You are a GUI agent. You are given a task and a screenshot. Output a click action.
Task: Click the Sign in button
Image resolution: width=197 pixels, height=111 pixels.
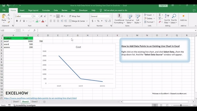pos(163,5)
